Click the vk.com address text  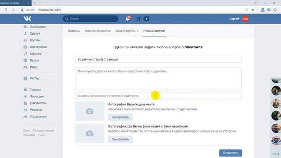click(x=31, y=10)
